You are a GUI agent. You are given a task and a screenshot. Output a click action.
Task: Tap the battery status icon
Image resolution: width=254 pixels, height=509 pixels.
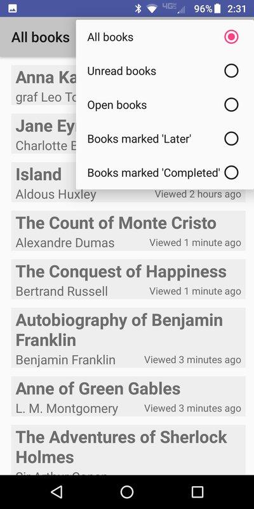(x=217, y=8)
